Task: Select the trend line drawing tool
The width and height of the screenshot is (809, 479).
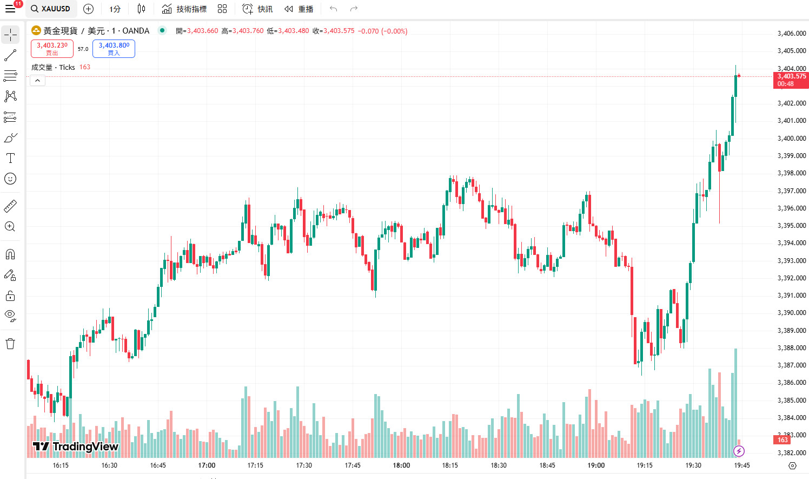Action: 10,55
